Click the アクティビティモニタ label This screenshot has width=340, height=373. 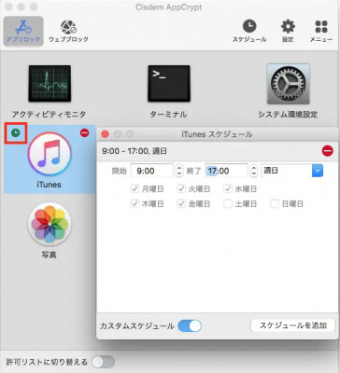[49, 115]
